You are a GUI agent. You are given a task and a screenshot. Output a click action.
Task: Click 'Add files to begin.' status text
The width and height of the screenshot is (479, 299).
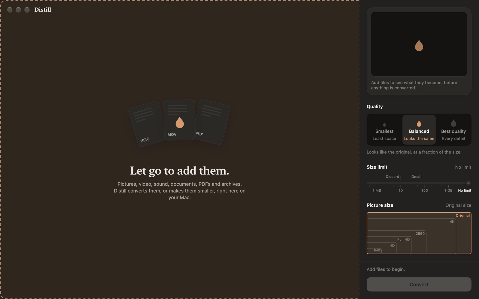[386, 269]
